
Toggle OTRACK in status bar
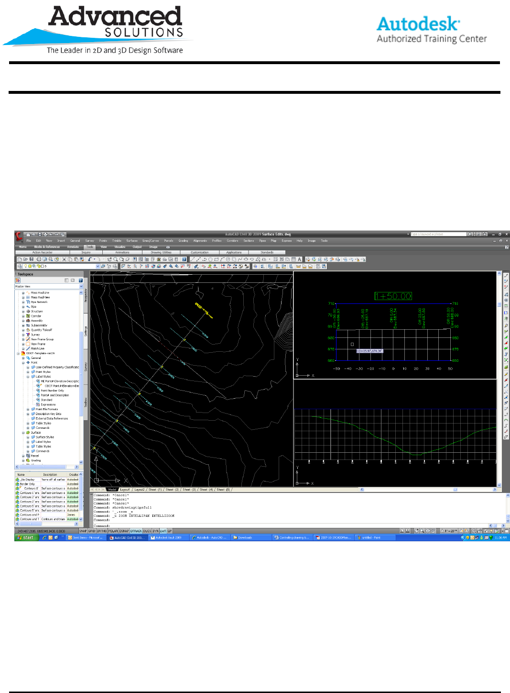(136, 531)
